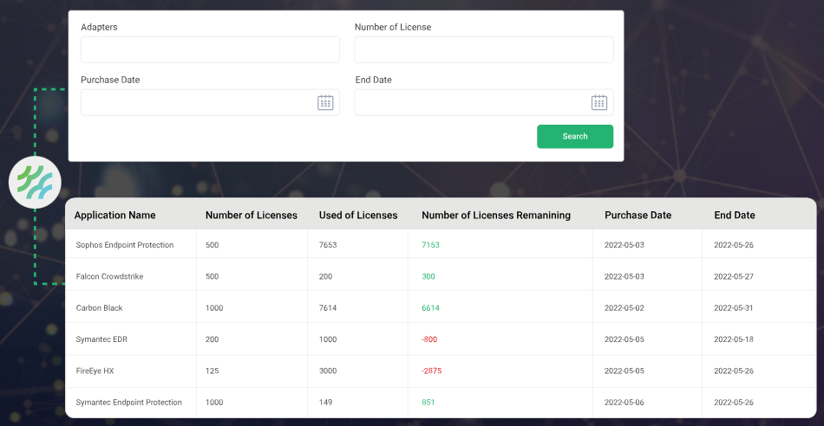Focus the Adapters input field
The width and height of the screenshot is (824, 426).
click(210, 50)
